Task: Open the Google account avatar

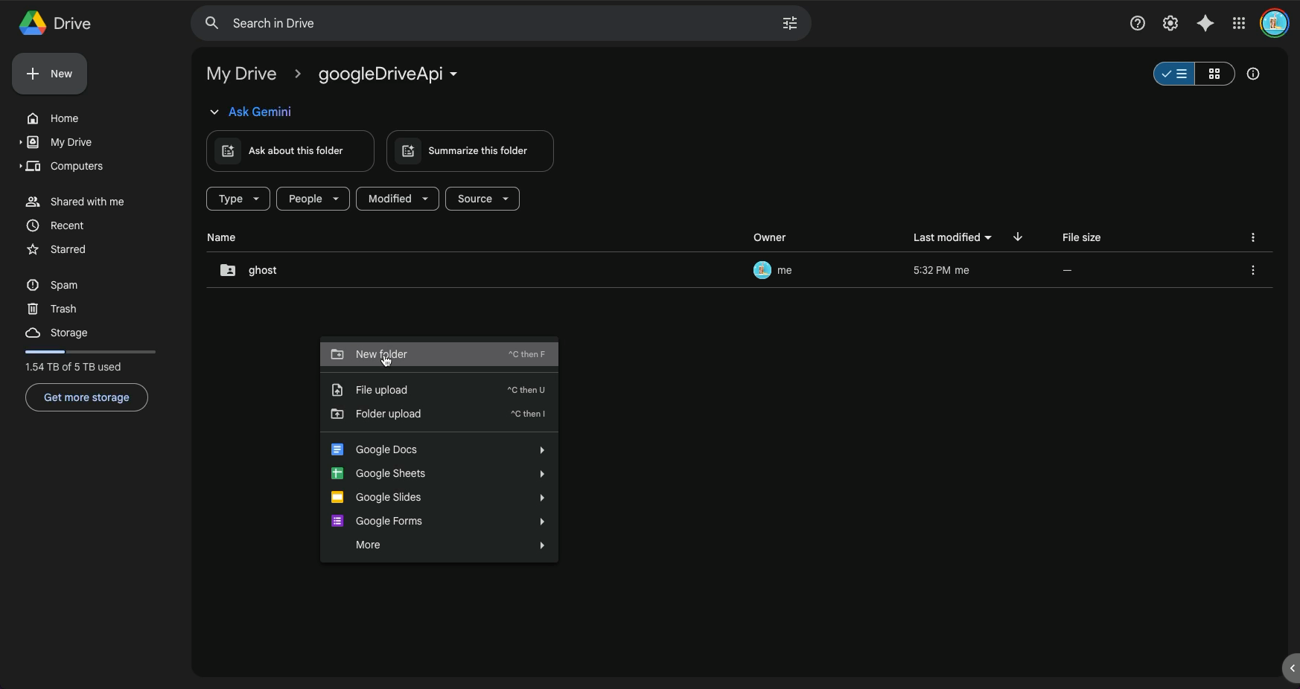Action: [1274, 23]
